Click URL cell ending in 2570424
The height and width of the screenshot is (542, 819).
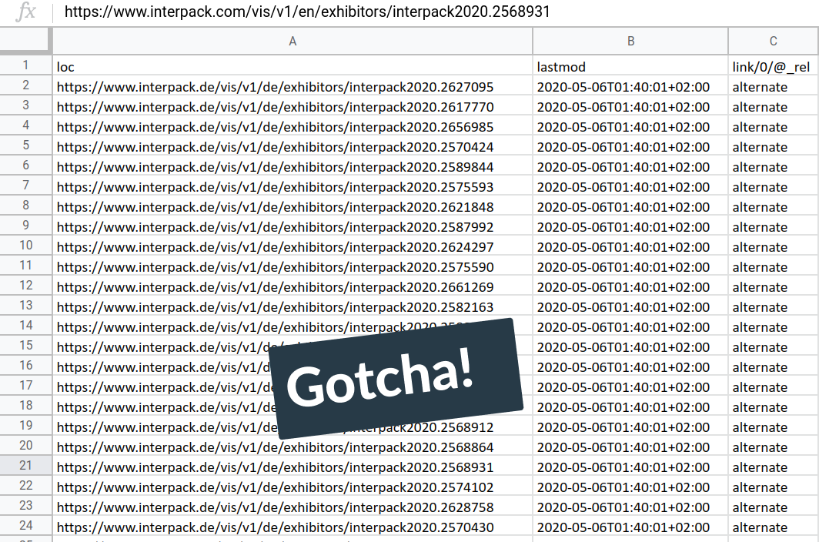tap(292, 147)
